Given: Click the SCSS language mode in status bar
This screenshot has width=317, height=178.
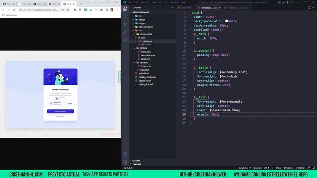Looking at the screenshot, I should pos(278,168).
